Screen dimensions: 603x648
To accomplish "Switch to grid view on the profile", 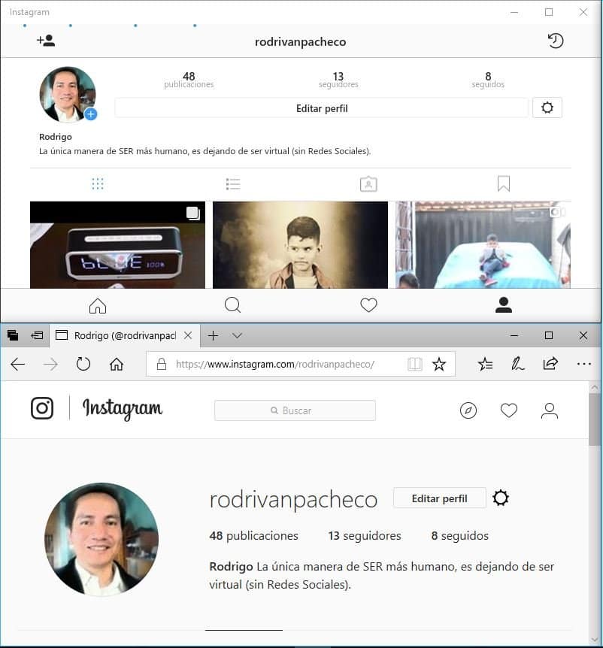I will tap(98, 183).
